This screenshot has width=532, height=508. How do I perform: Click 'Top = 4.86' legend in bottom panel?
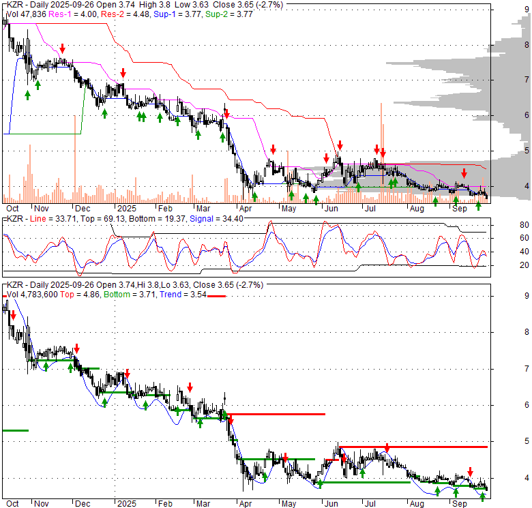click(80, 295)
